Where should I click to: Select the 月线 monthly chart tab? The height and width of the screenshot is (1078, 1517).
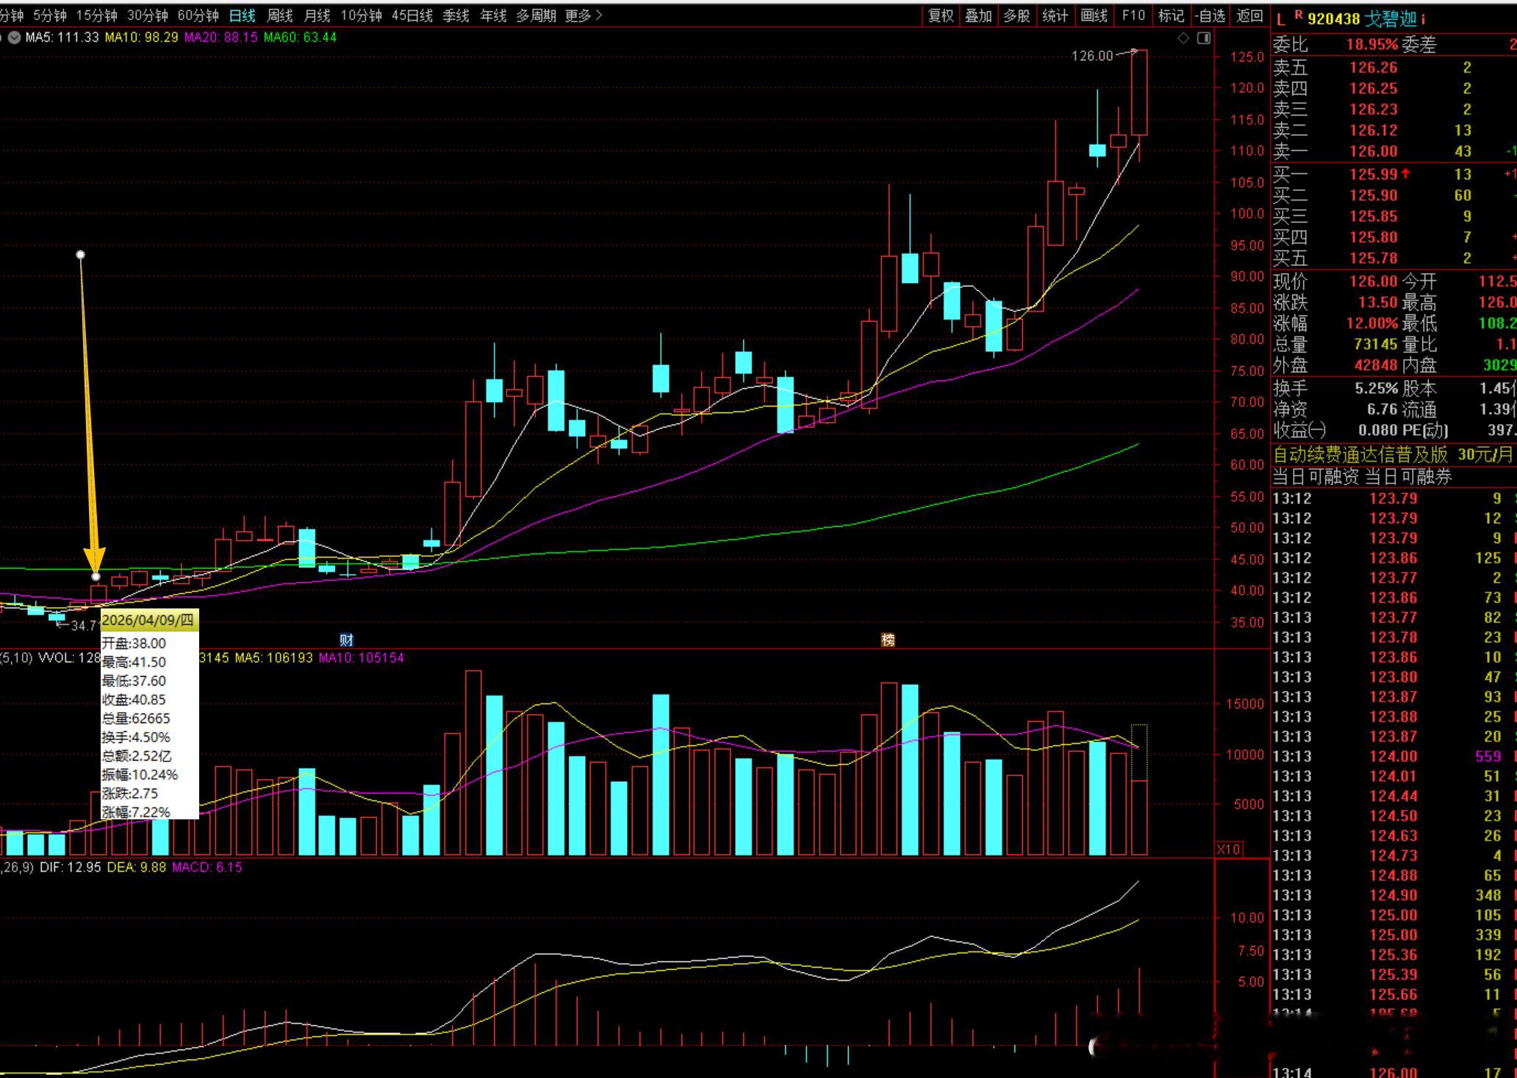[318, 15]
